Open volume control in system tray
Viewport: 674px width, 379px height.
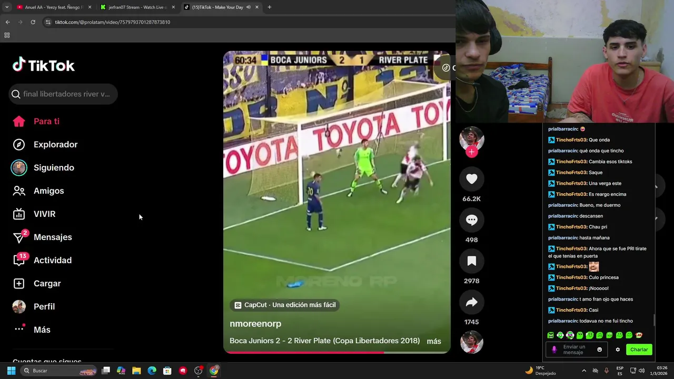pos(641,371)
